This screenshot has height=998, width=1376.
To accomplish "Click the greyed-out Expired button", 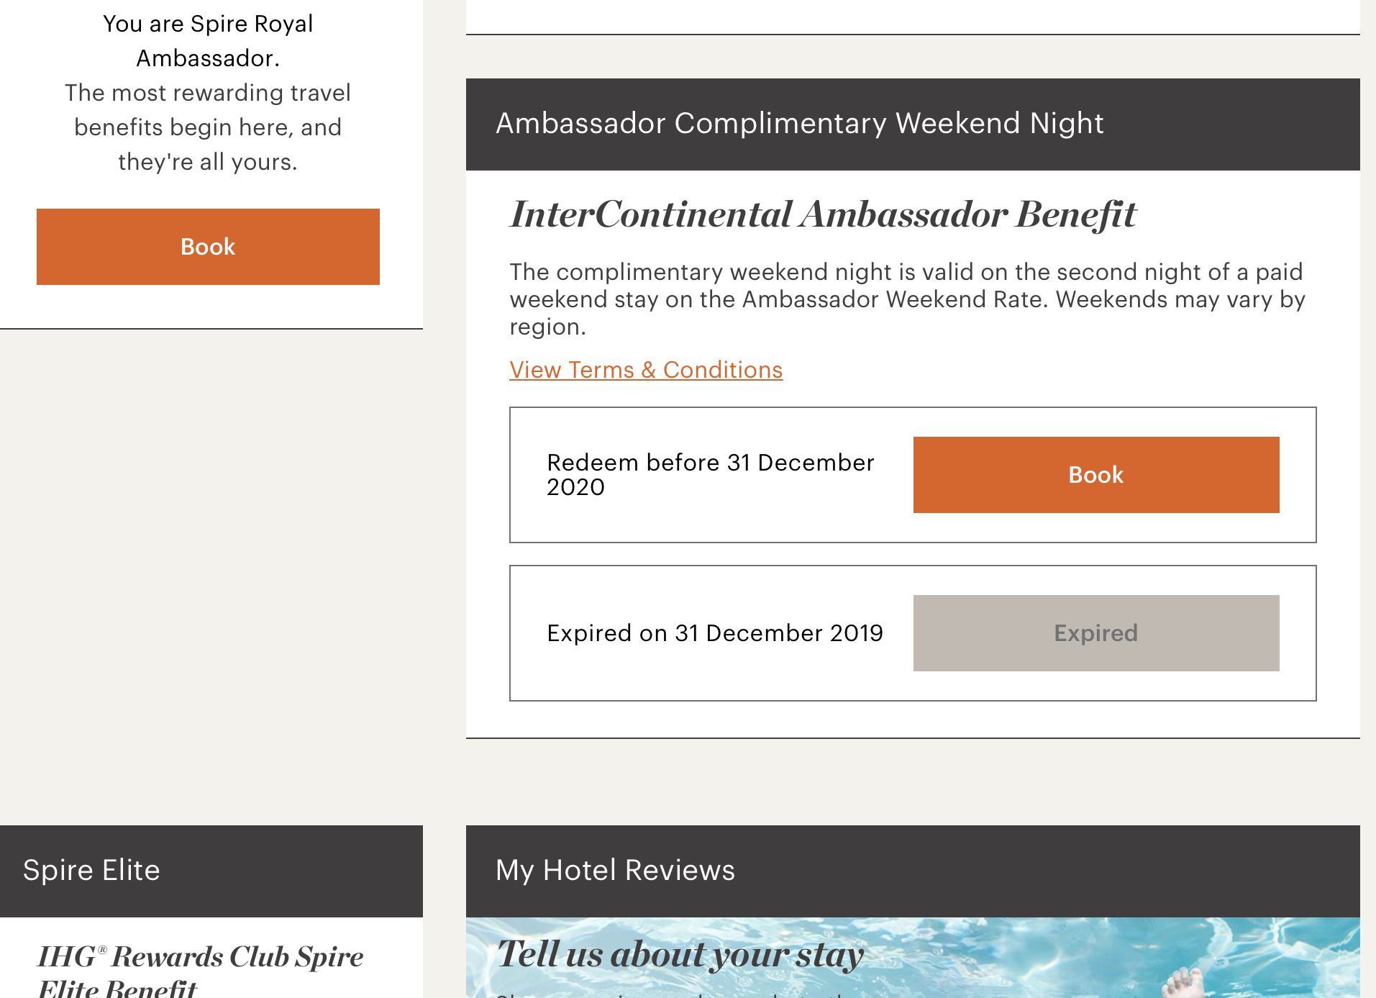I will click(x=1096, y=633).
